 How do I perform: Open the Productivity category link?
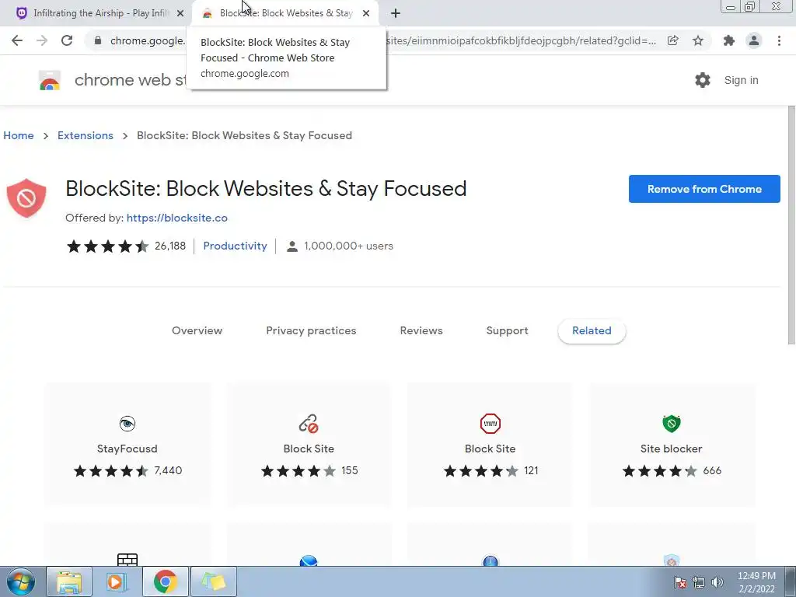pos(235,246)
